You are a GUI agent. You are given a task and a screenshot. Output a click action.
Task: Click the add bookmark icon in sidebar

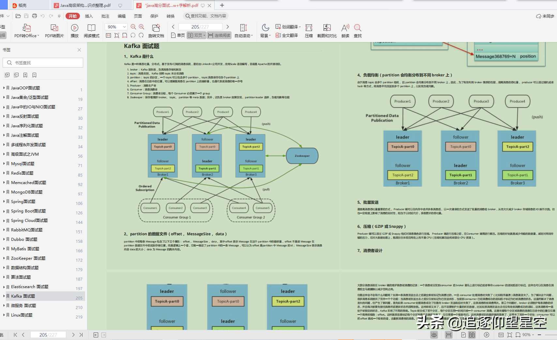[x=25, y=75]
